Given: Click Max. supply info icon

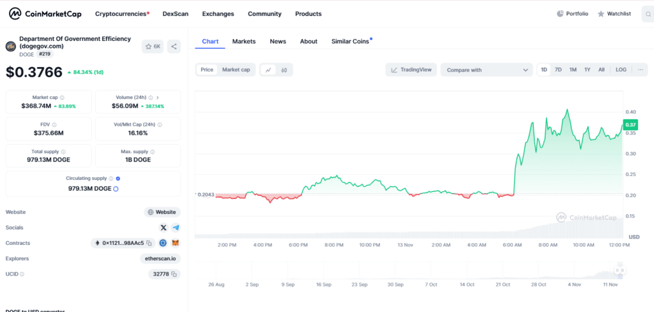Looking at the screenshot, I should tap(152, 152).
